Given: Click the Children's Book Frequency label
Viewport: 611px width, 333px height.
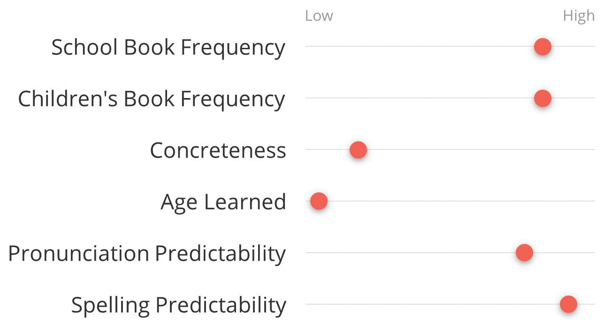Looking at the screenshot, I should coord(151,99).
